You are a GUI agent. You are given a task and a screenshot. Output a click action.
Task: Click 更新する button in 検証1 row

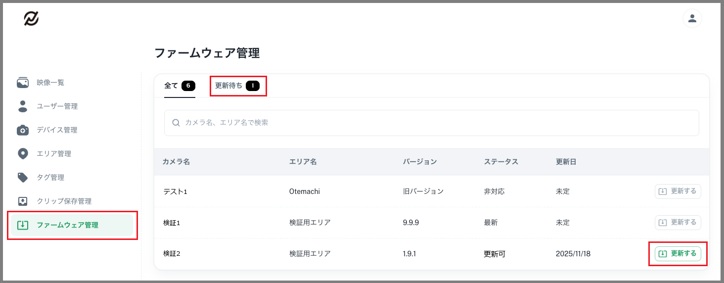point(678,223)
